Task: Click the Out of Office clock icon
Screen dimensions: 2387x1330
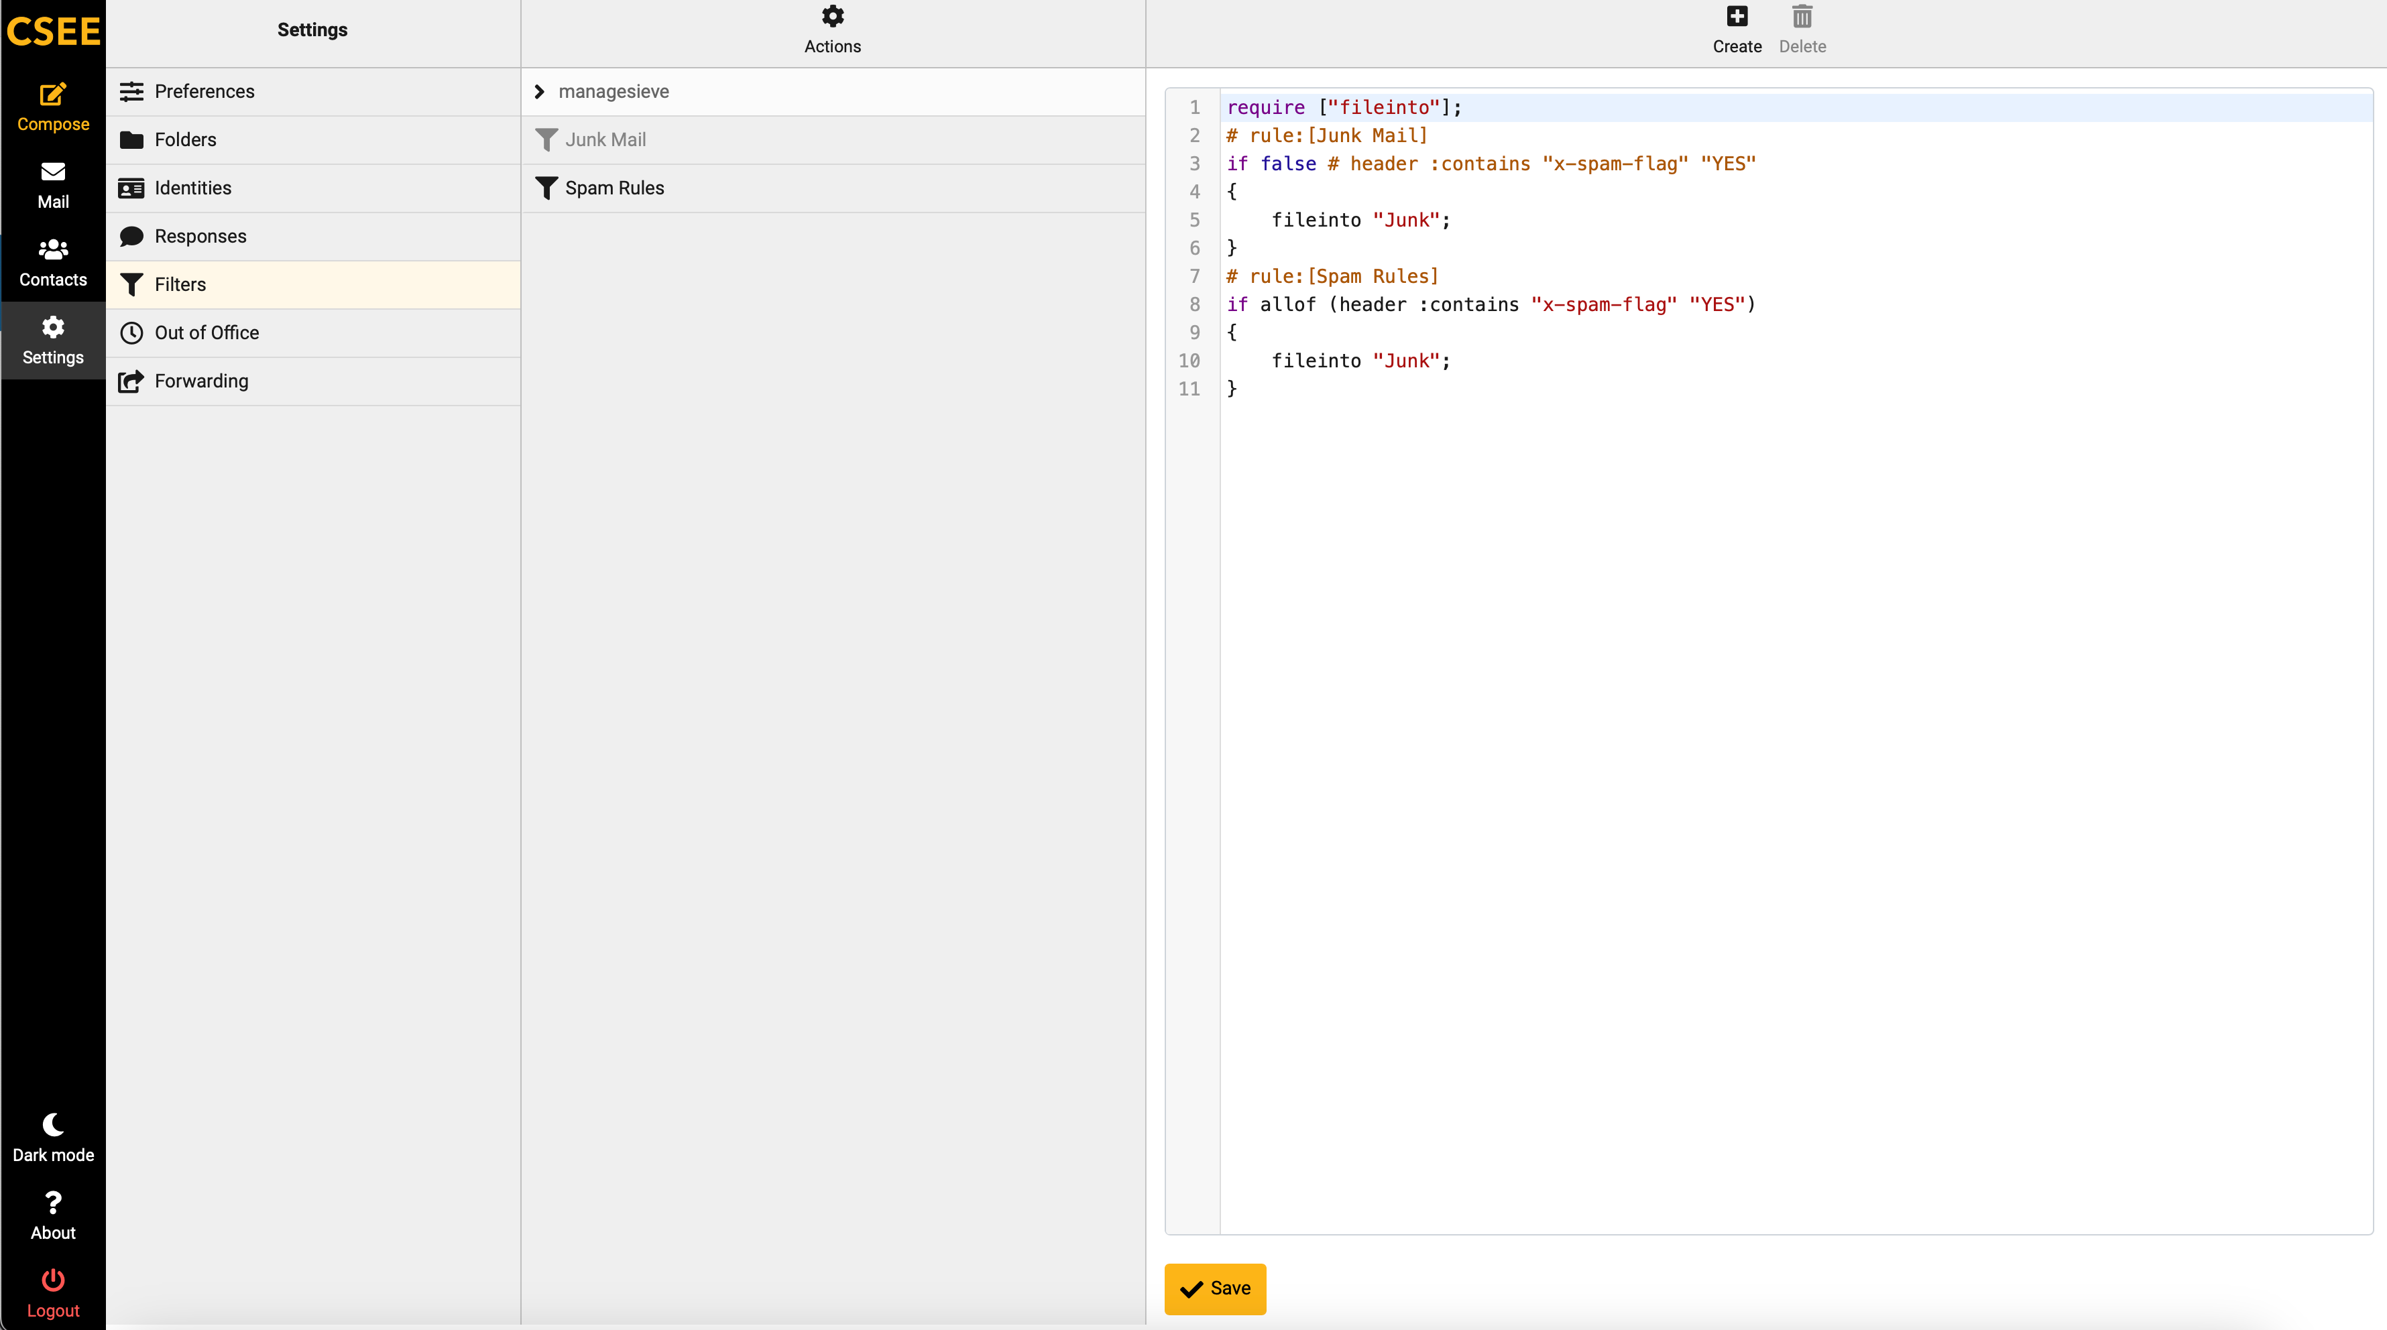Action: coord(131,332)
